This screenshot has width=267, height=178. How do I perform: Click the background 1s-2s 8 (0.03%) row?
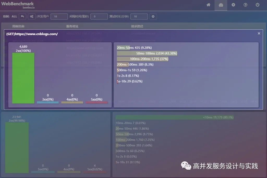tap(126, 156)
